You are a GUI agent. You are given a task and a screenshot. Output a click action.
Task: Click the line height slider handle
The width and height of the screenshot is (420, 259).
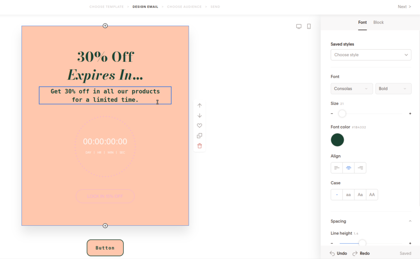tap(362, 243)
